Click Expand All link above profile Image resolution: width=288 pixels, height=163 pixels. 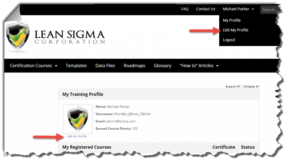click(x=233, y=87)
